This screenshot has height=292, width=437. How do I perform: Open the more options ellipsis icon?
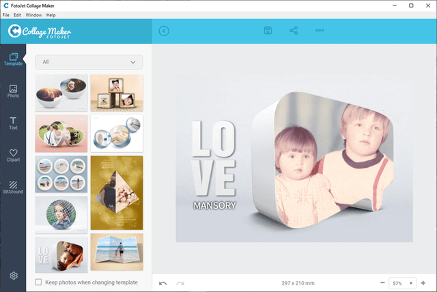tap(320, 31)
